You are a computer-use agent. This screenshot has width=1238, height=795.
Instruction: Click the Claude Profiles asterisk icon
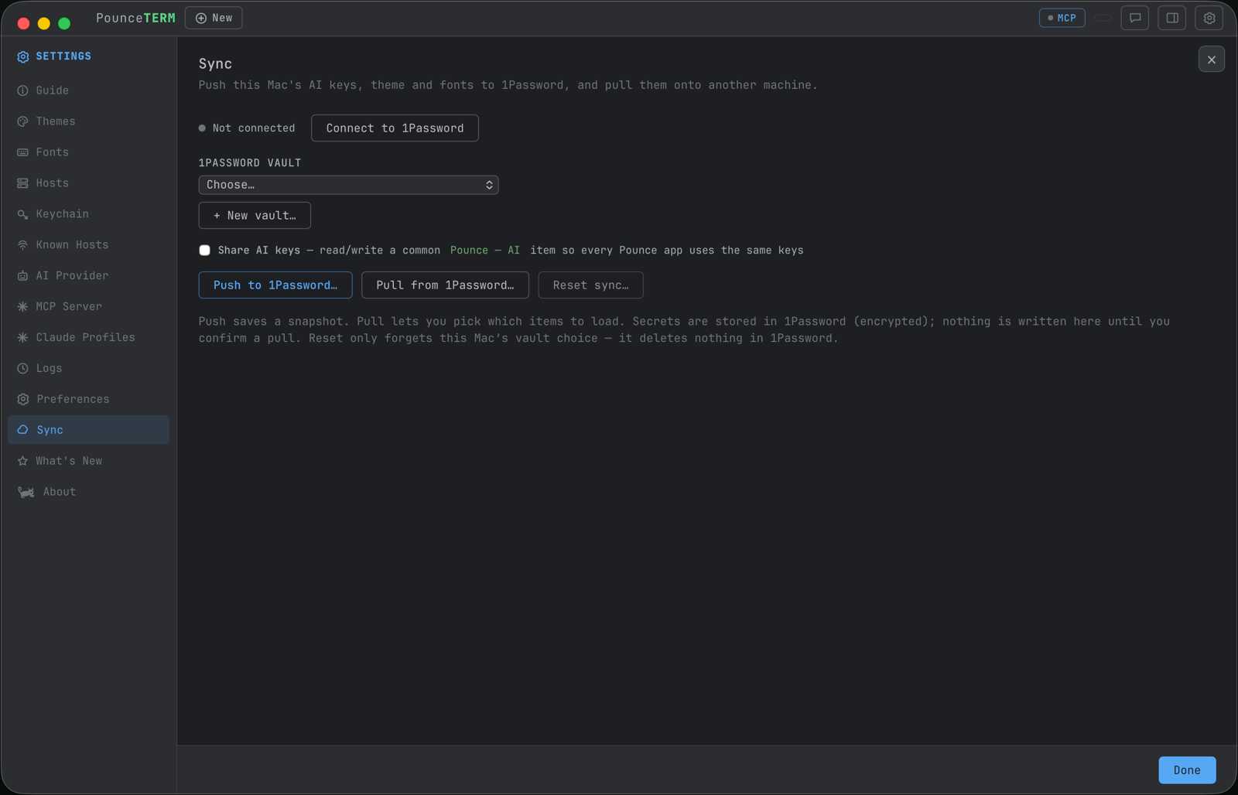click(23, 338)
